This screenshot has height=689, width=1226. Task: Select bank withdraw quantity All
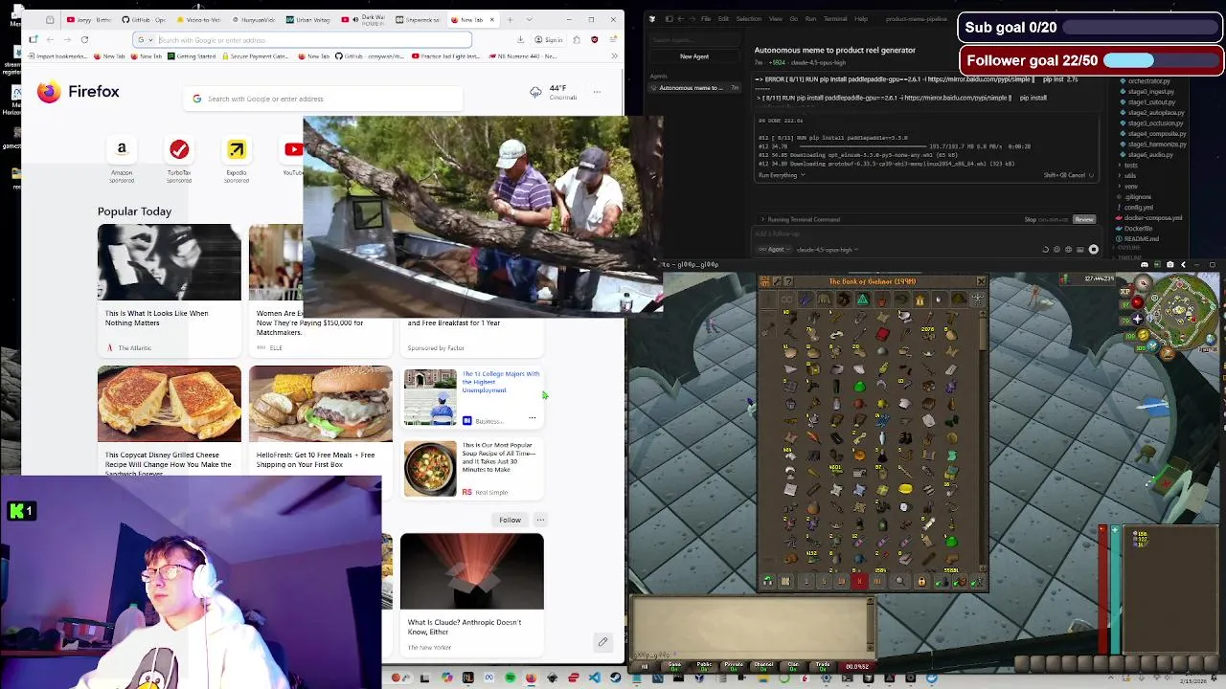tap(876, 581)
